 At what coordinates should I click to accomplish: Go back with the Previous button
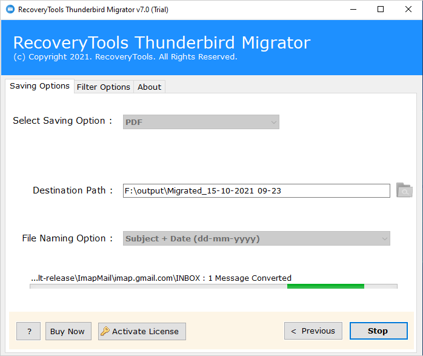coord(313,331)
